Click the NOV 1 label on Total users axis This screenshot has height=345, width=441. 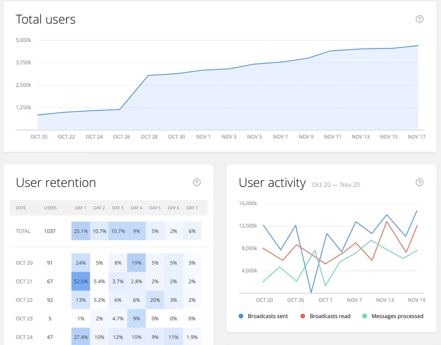pos(203,137)
